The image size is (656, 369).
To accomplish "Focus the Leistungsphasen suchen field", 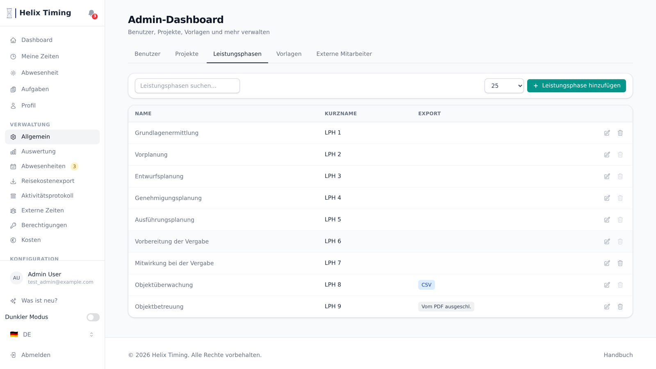I will coord(187,86).
